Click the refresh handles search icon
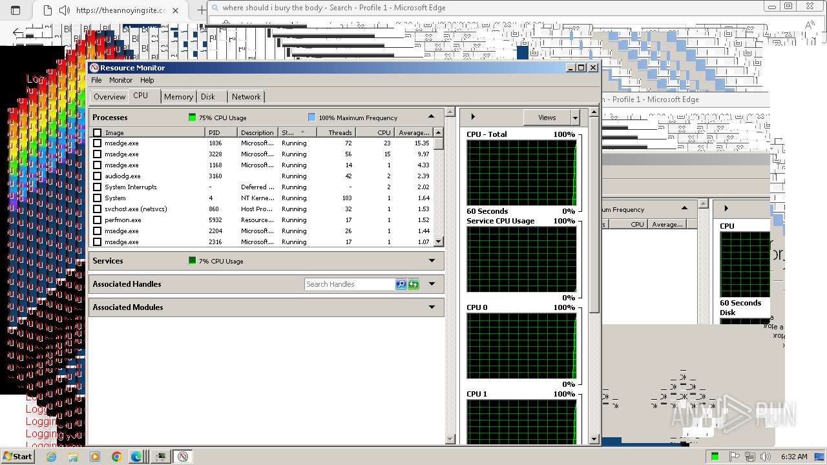 (413, 284)
